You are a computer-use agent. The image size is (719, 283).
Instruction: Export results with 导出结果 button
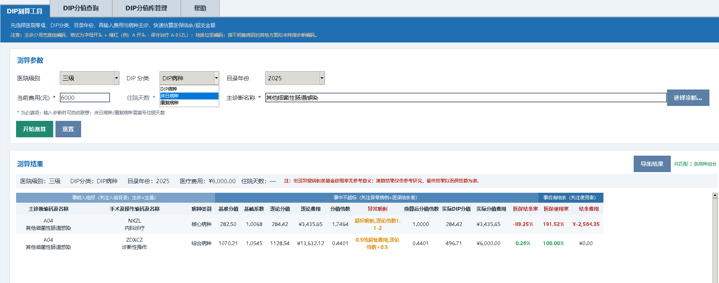652,164
